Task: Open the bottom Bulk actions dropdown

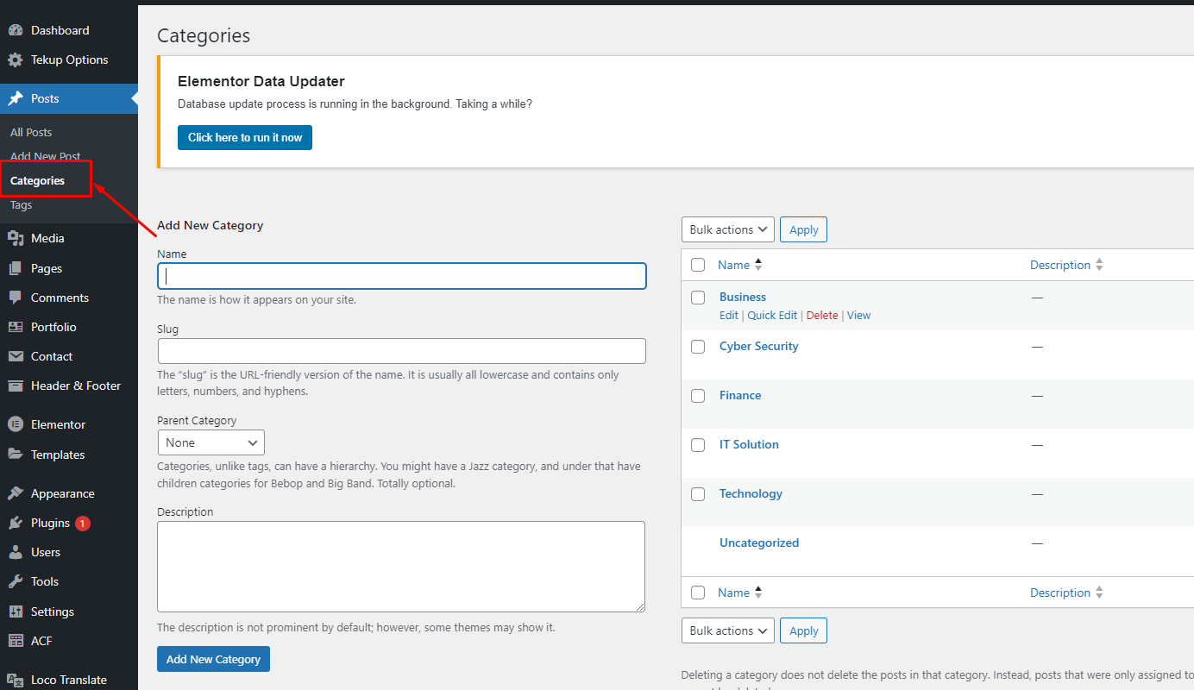Action: click(x=728, y=630)
